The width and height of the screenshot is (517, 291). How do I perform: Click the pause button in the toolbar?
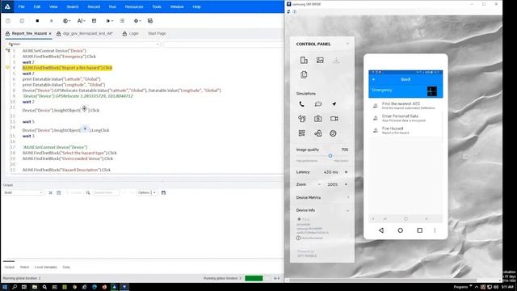pos(51,21)
